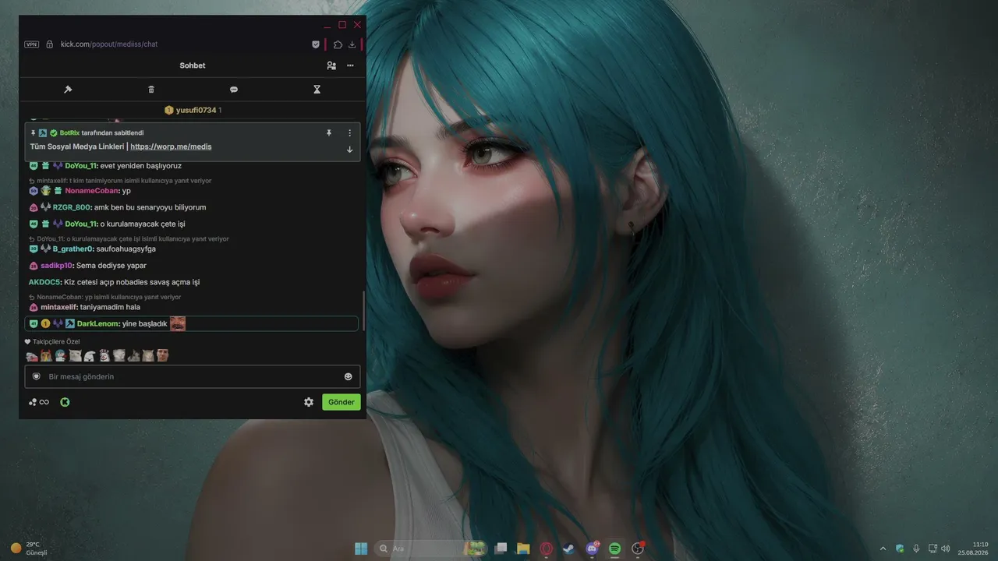Viewport: 998px width, 561px height.
Task: Open the emoji picker smiley icon
Action: 349,377
